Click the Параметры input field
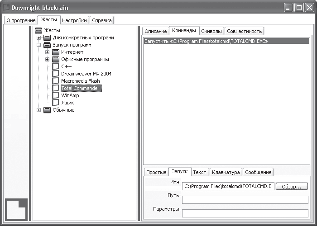The image size is (317, 226). (x=245, y=213)
